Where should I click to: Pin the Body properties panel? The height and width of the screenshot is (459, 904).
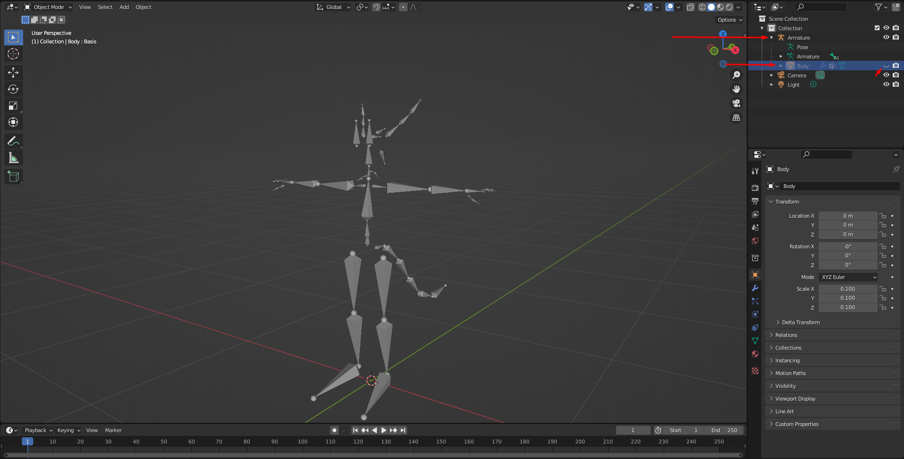click(896, 169)
